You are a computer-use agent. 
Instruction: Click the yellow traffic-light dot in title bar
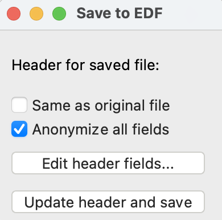pos(36,14)
